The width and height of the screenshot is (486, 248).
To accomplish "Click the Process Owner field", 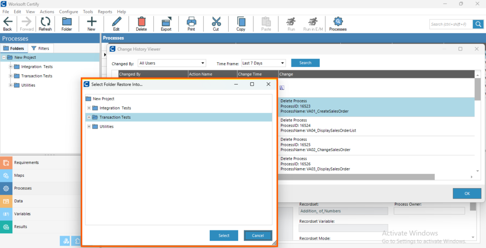I will tap(429, 211).
